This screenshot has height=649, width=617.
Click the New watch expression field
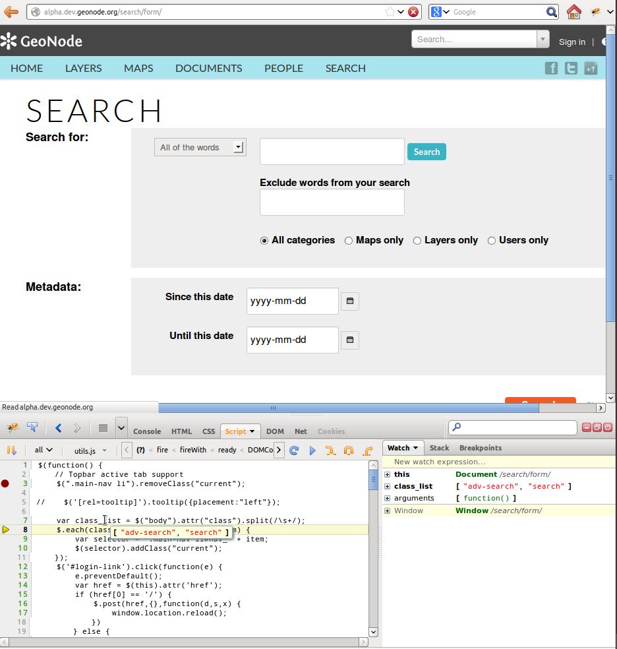pyautogui.click(x=499, y=462)
